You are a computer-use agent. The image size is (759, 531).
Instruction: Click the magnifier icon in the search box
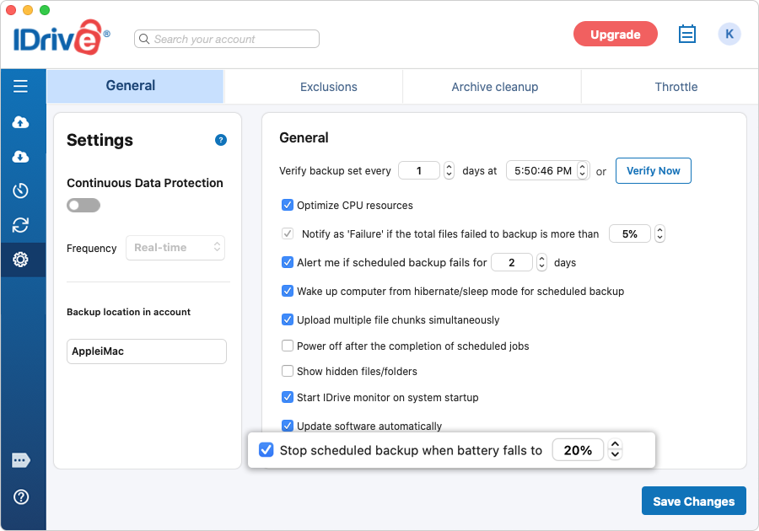(143, 39)
